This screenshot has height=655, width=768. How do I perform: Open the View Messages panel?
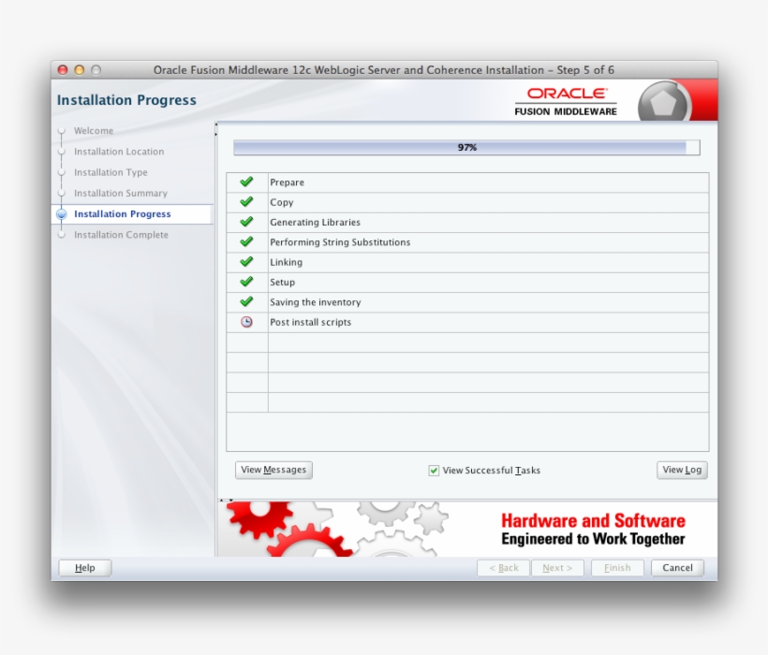click(x=273, y=470)
